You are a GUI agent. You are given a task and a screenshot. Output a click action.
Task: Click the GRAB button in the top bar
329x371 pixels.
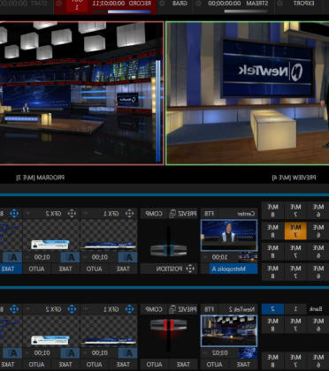pos(180,4)
